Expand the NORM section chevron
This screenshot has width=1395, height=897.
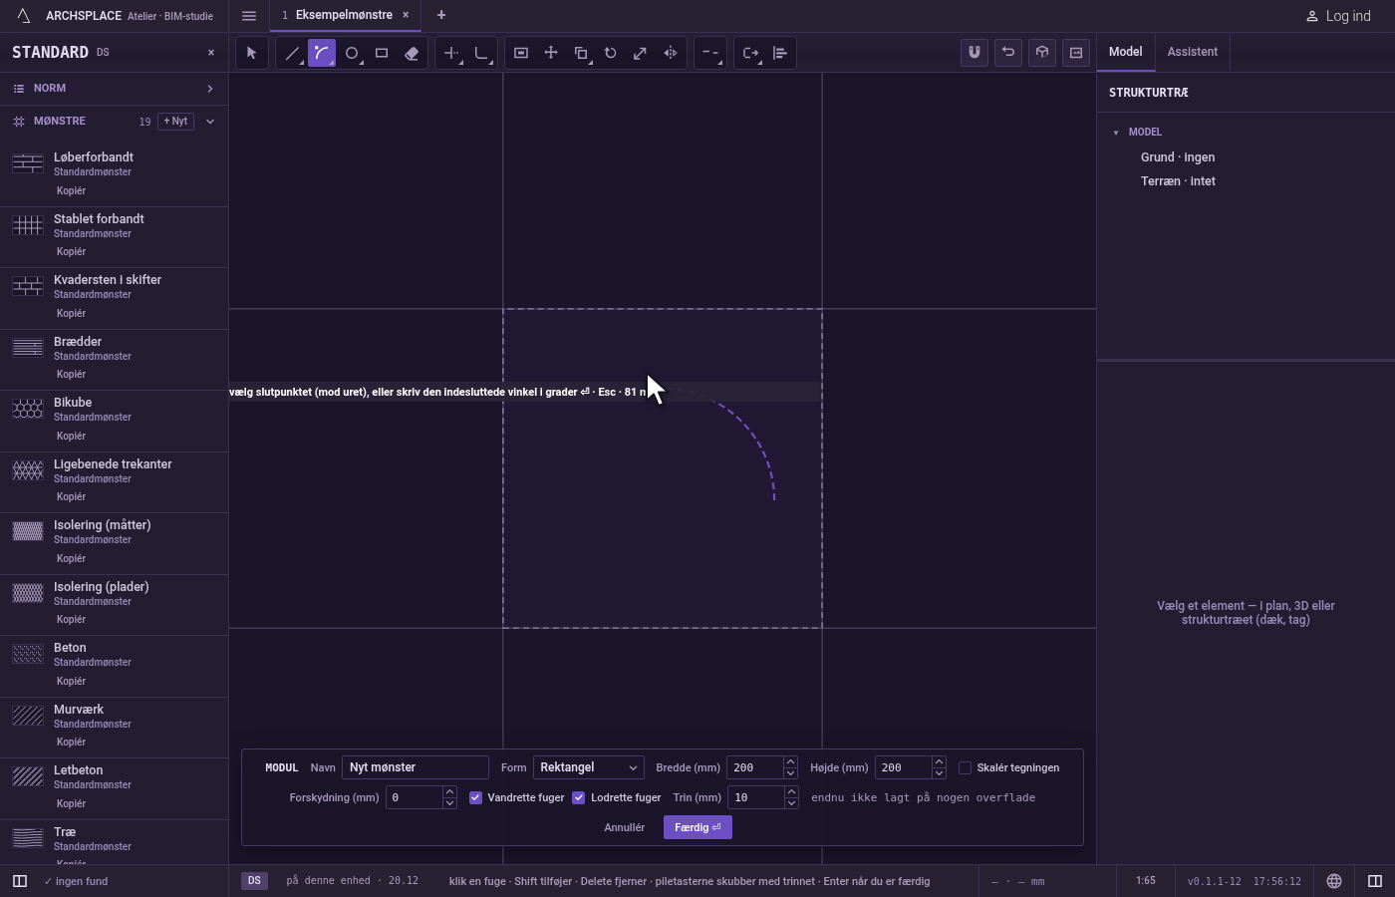click(x=210, y=89)
